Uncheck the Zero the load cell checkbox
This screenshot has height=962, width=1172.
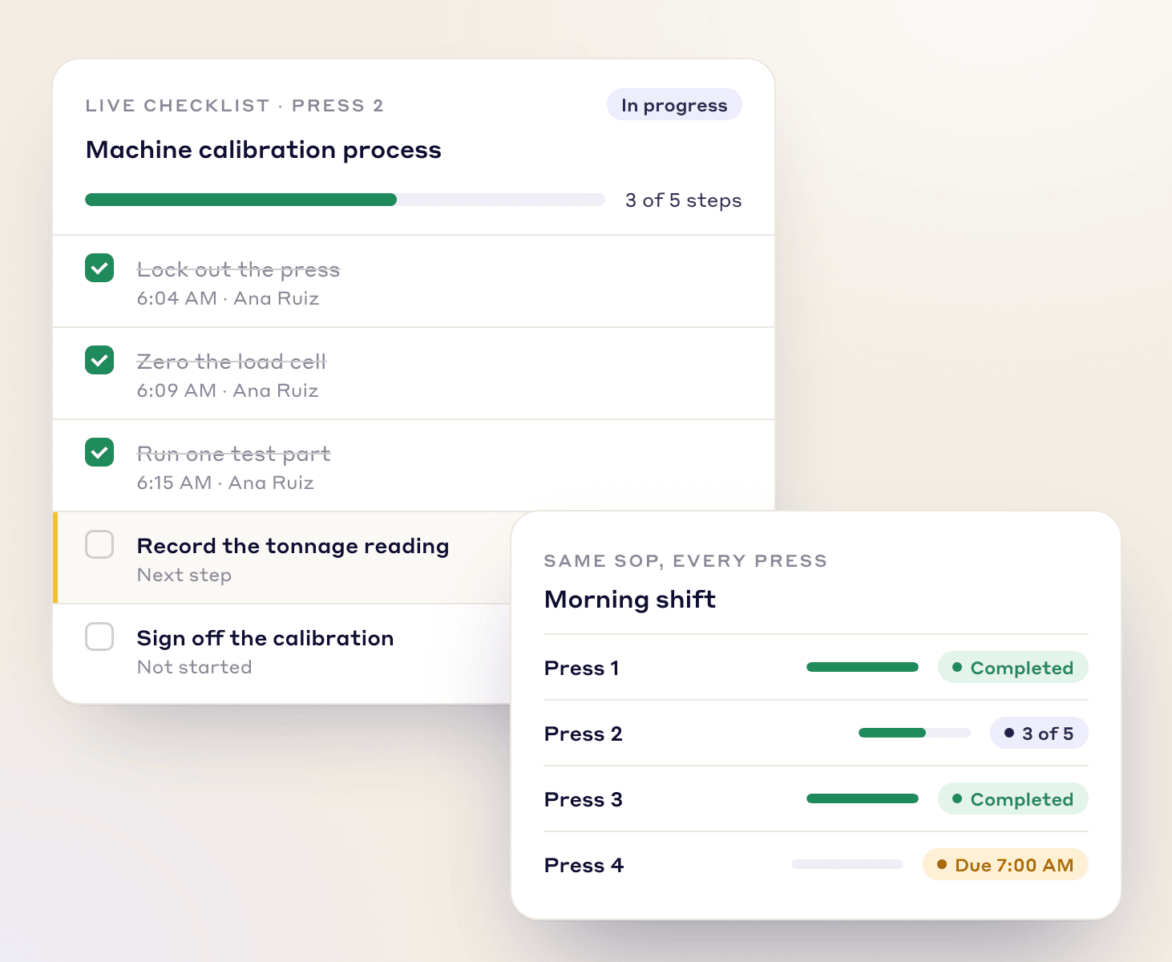(x=99, y=360)
